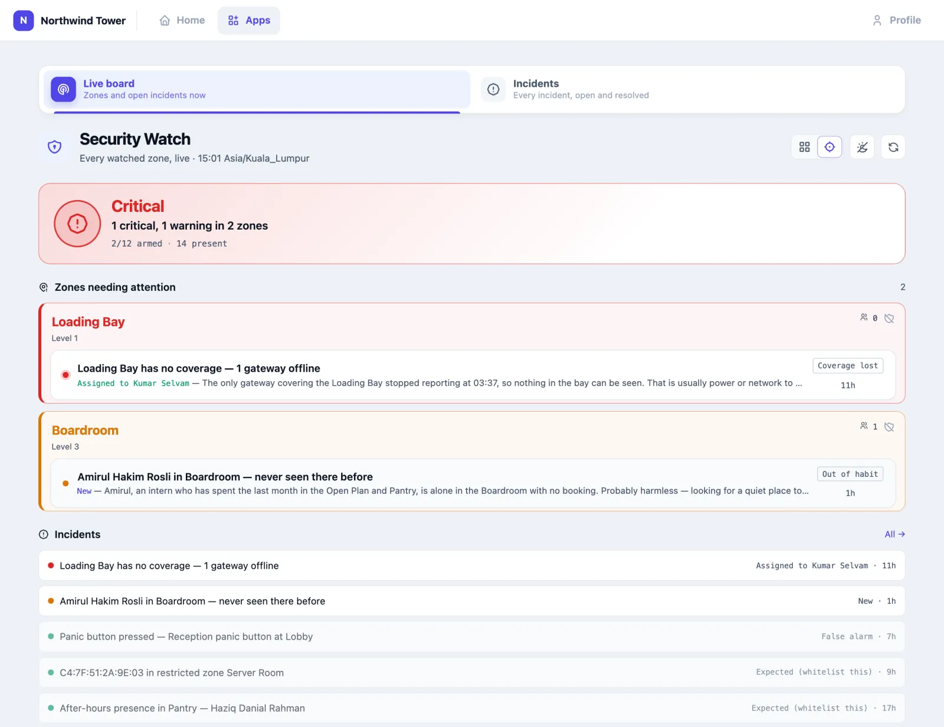Viewport: 944px width, 727px height.
Task: Click the Incidents section alert icon
Action: (44, 535)
